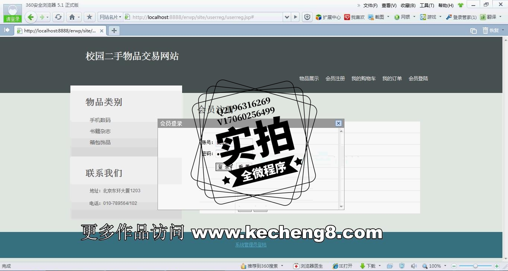The height and width of the screenshot is (271, 508).
Task: Click the shield plus security icon
Action: pyautogui.click(x=307, y=17)
